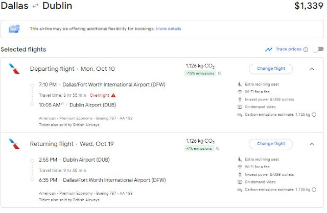This screenshot has width=327, height=213.
Task: Change the returning flight
Action: tap(270, 144)
